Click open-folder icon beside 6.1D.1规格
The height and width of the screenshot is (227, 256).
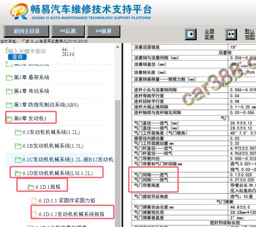pos(31,187)
